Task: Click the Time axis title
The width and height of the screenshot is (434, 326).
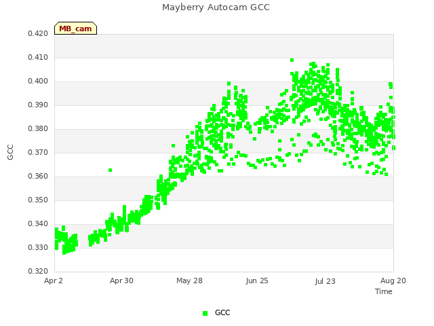Action: 384,291
